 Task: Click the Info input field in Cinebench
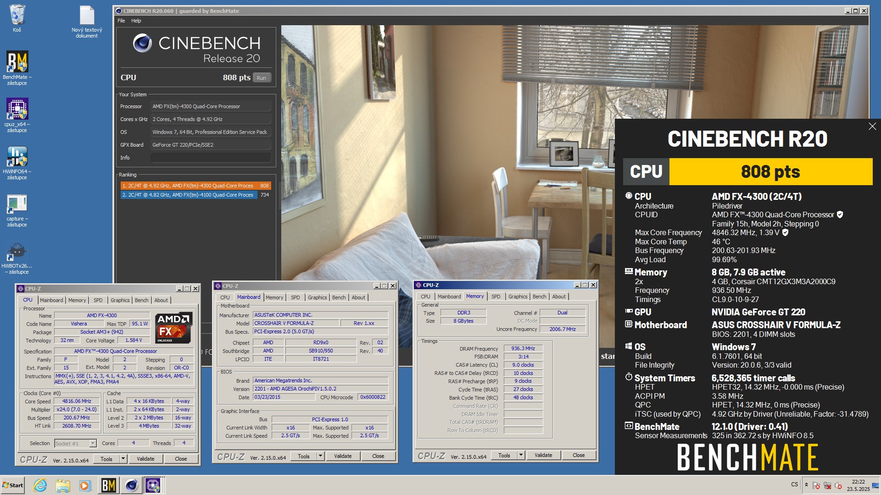[x=211, y=158]
